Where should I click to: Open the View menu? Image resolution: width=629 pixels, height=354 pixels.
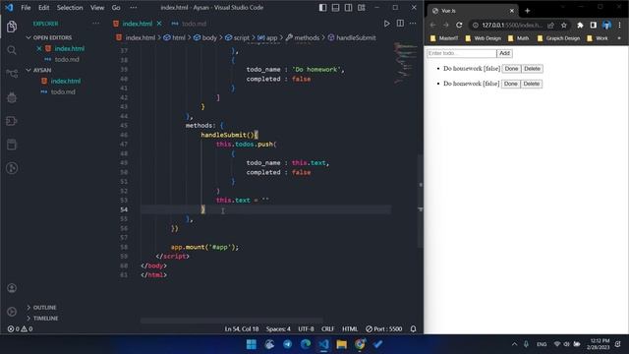97,8
